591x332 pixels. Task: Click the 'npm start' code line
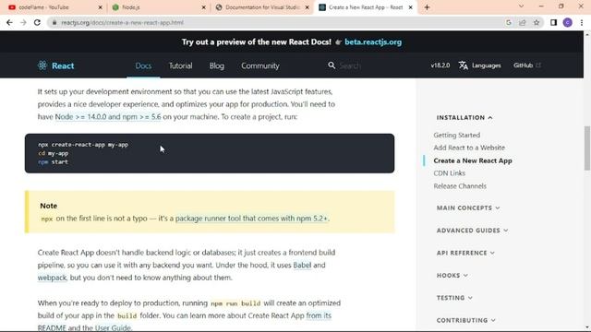tap(54, 162)
